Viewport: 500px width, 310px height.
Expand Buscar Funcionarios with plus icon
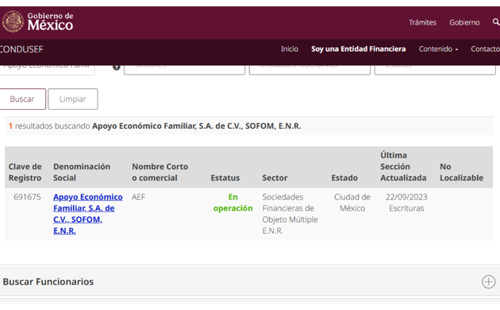[488, 281]
